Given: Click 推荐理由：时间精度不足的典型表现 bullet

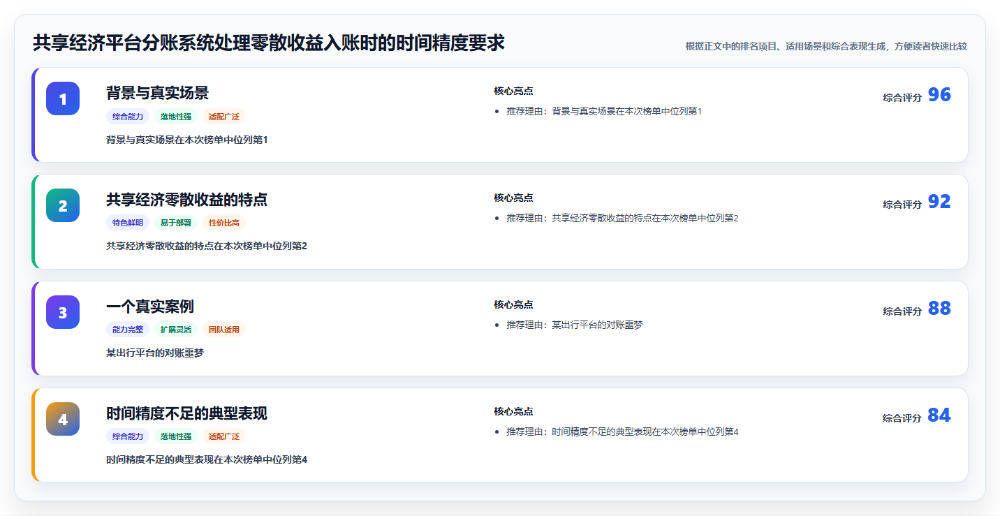Looking at the screenshot, I should click(x=622, y=432).
